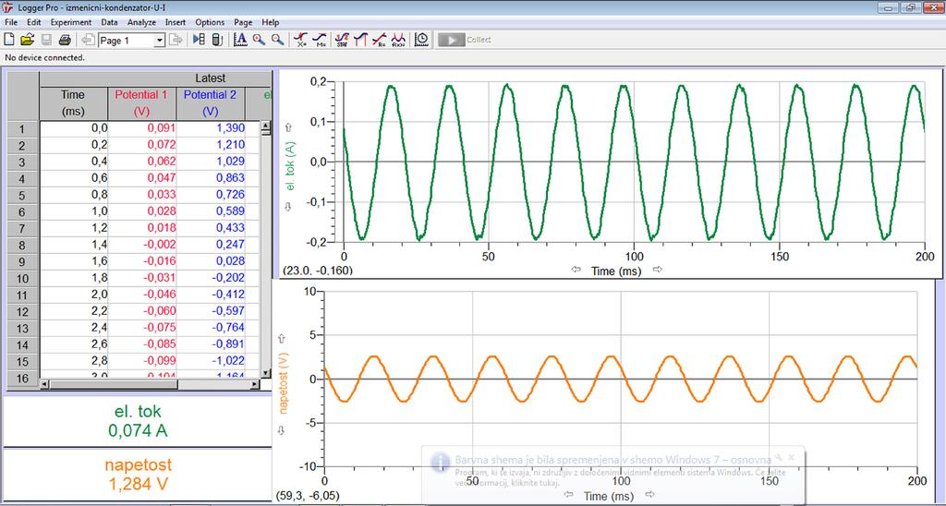Select row number 10 header
946x506 pixels.
click(22, 278)
